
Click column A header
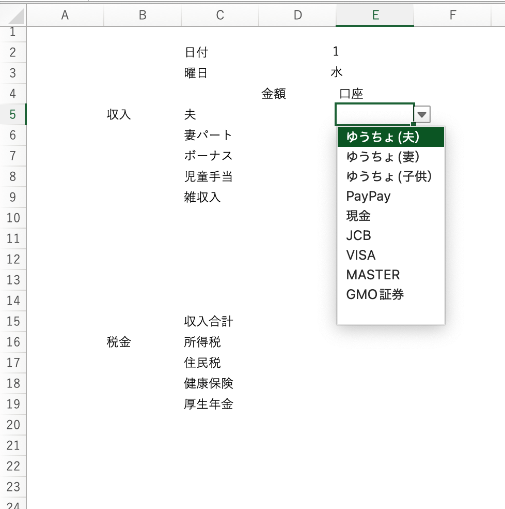point(65,16)
